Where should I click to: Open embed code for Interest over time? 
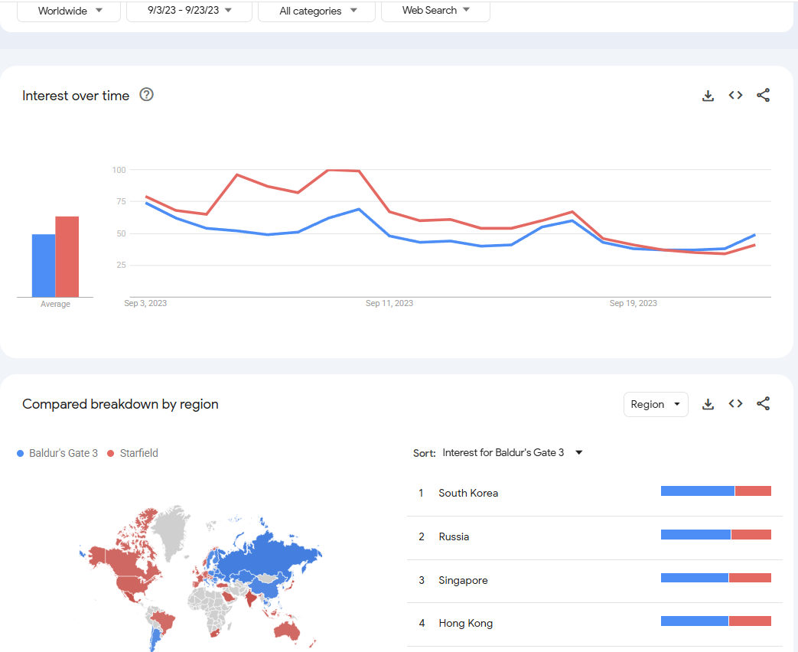coord(735,96)
